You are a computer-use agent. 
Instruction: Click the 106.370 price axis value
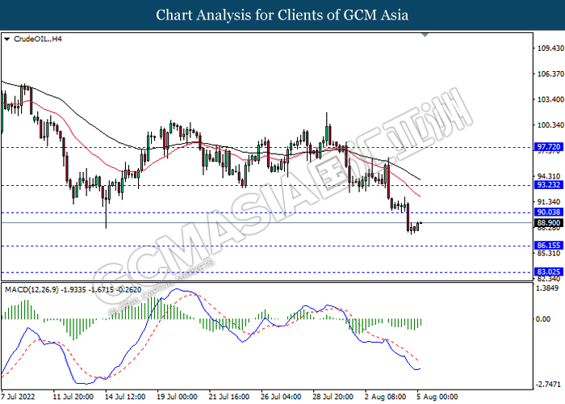[550, 74]
